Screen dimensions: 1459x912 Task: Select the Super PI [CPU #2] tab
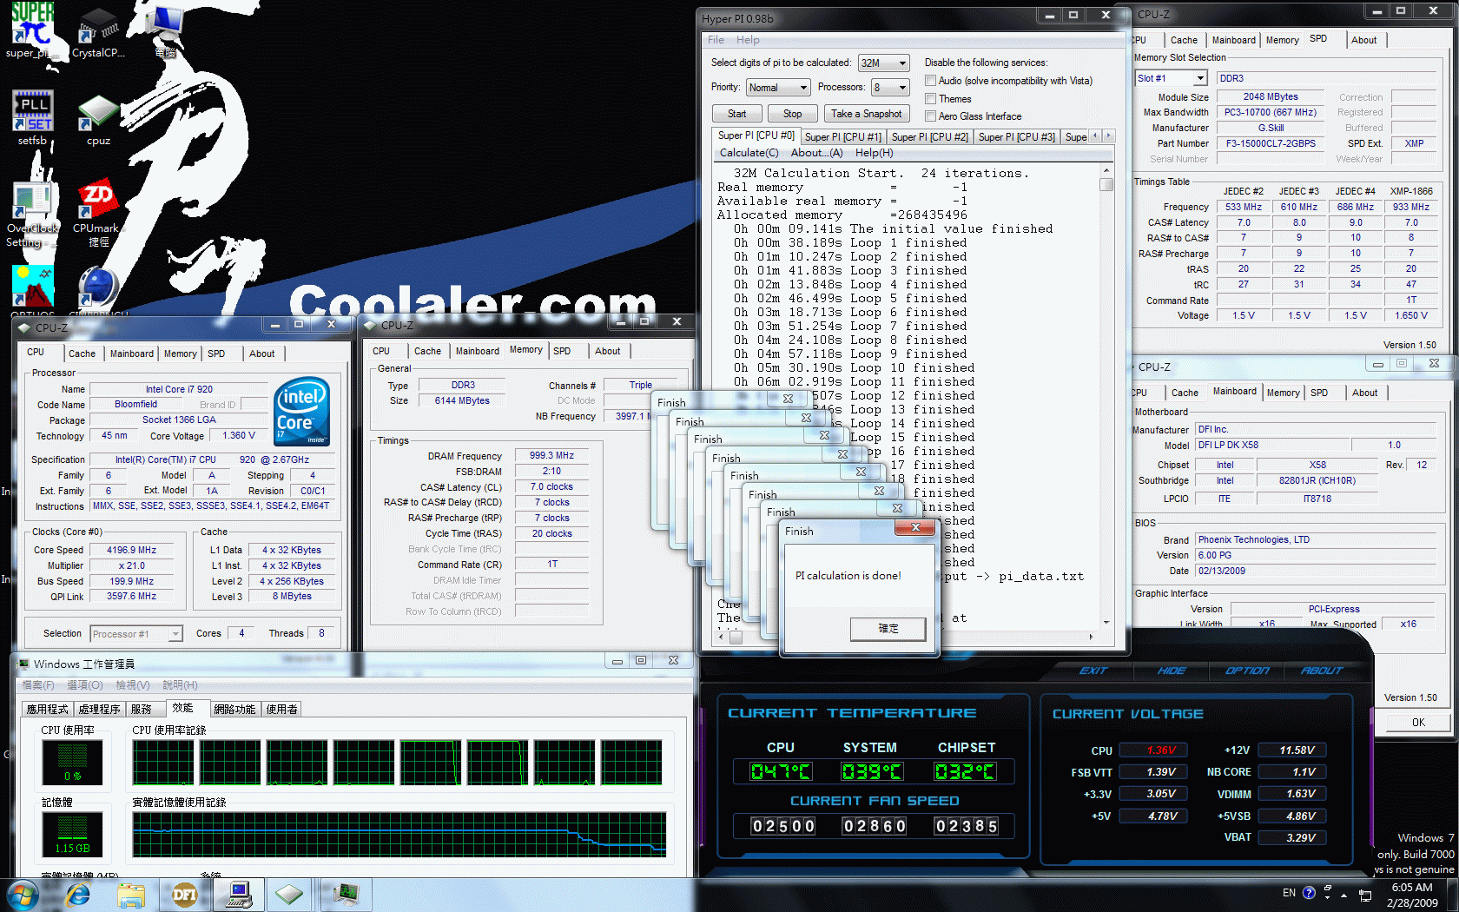[x=929, y=137]
